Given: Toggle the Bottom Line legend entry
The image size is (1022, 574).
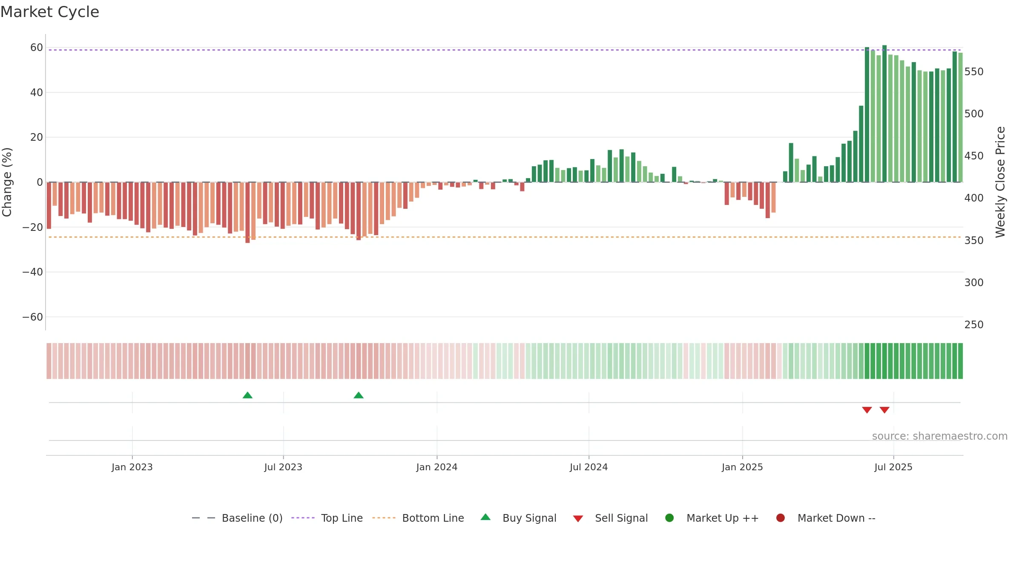Looking at the screenshot, I should (x=418, y=518).
